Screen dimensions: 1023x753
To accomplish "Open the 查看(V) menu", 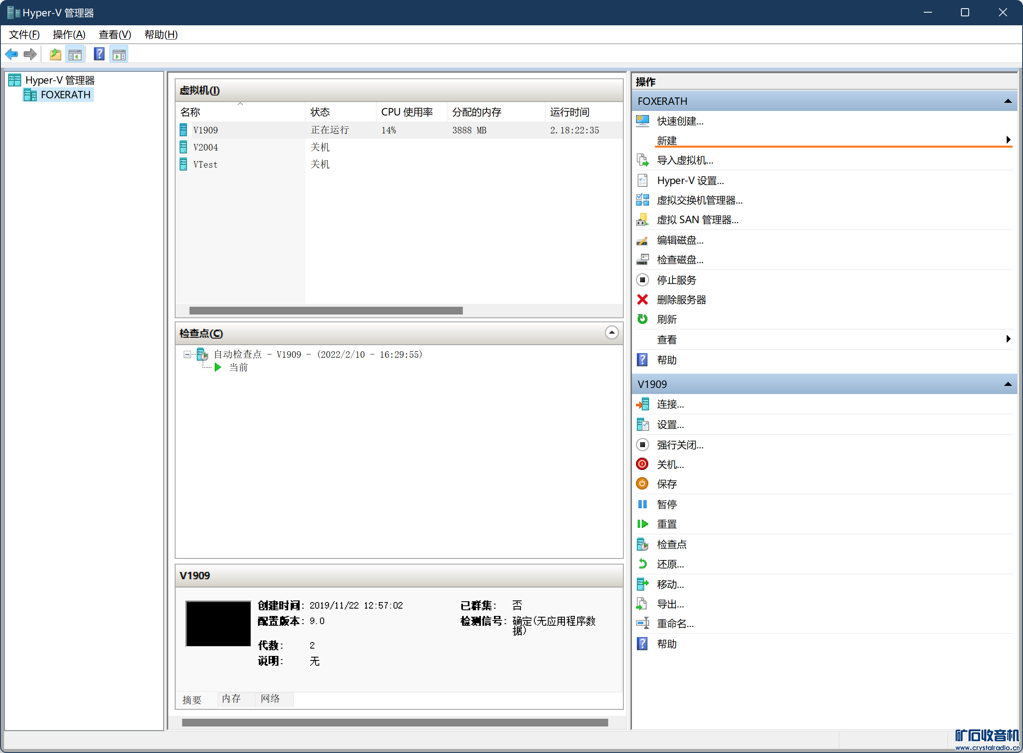I will 115,35.
